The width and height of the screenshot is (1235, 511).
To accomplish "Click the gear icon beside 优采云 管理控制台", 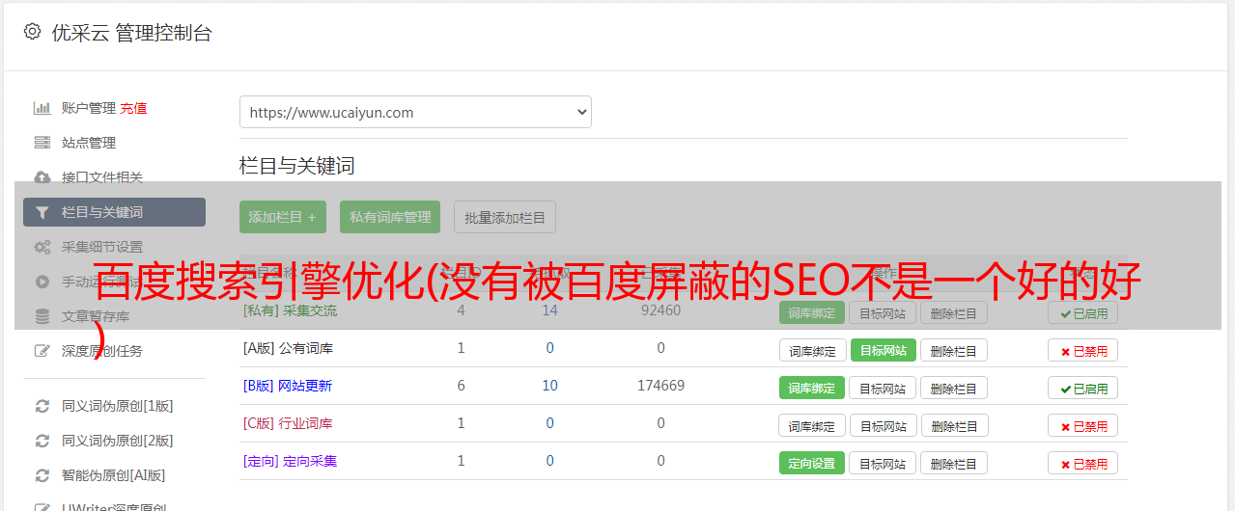I will [32, 32].
